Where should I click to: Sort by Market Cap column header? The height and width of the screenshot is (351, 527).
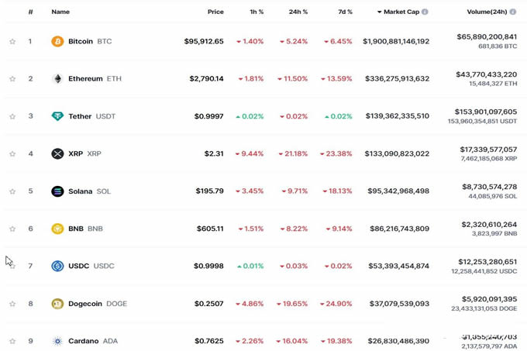tap(401, 12)
